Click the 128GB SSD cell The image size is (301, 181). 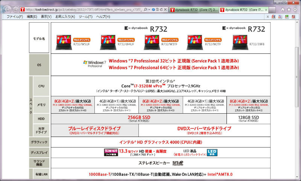point(249,119)
